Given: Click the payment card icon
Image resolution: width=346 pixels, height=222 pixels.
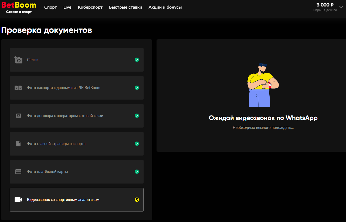Looking at the screenshot, I should pos(18,172).
